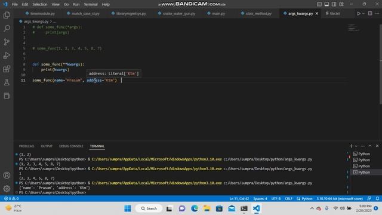Change encoding via UTF-8 status item
The width and height of the screenshot is (382, 215).
coord(276,198)
